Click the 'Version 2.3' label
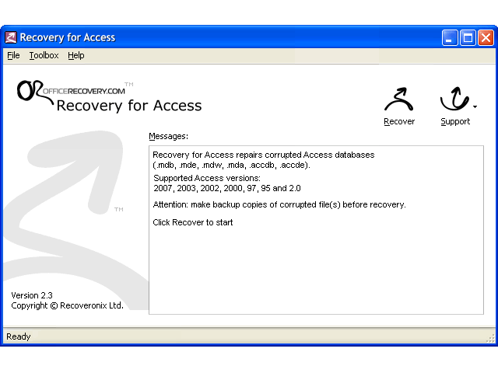 (x=32, y=295)
